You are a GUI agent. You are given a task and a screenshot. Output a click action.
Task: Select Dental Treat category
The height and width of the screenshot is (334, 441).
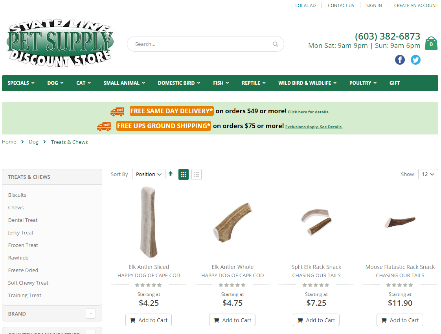pyautogui.click(x=23, y=220)
